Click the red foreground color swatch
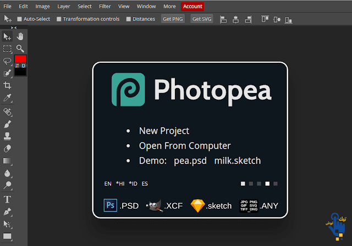 (x=20, y=59)
